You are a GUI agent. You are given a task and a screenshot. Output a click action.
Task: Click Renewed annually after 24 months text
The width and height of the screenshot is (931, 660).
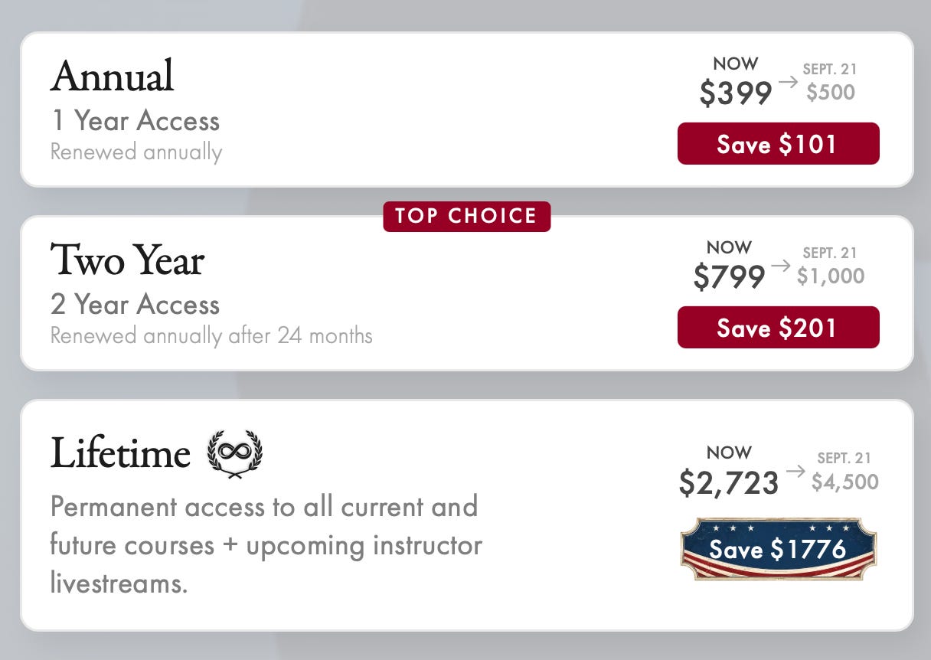211,336
